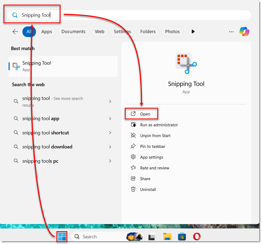
Task: Switch to the Folders filter tab
Action: (x=148, y=32)
